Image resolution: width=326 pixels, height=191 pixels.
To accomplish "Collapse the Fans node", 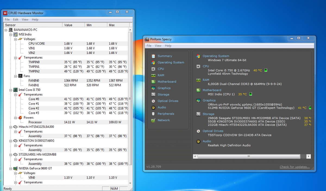I will coord(16,76).
